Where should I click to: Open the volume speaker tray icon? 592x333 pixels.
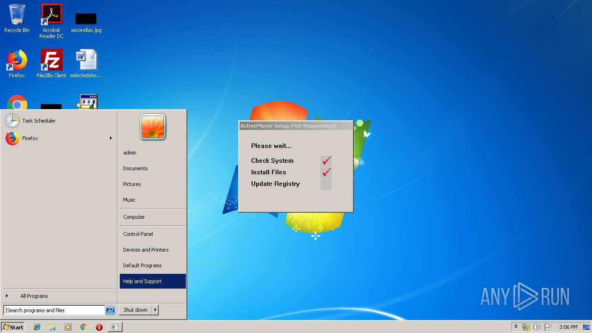pyautogui.click(x=537, y=327)
